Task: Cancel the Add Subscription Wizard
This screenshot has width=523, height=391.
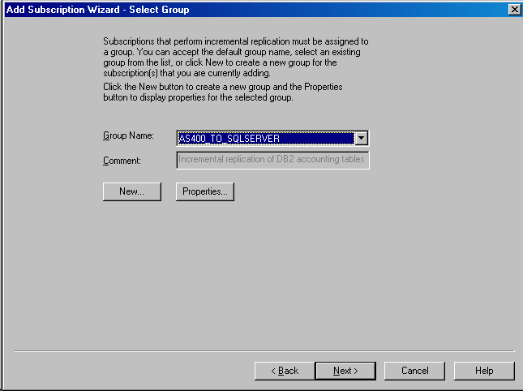Action: click(414, 371)
